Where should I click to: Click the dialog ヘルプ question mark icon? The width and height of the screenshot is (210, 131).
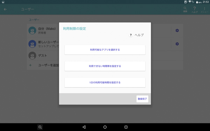pyautogui.click(x=131, y=35)
